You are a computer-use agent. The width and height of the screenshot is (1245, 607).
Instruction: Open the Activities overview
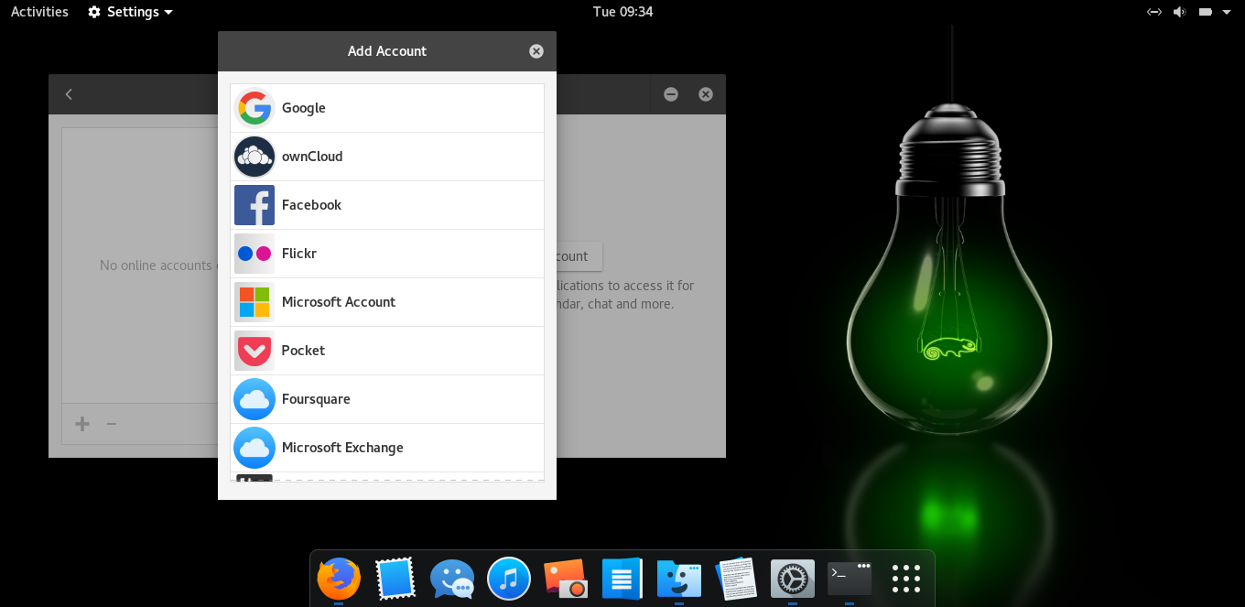[39, 12]
